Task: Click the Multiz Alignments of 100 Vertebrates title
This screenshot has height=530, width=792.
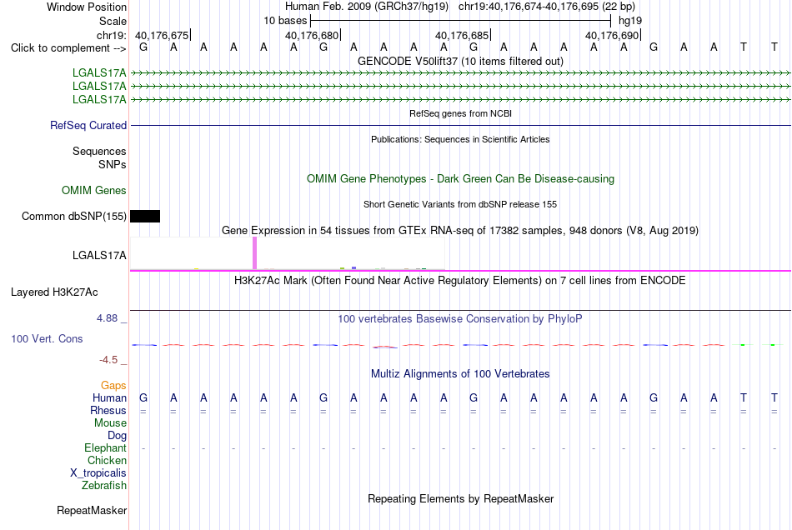Action: pos(460,374)
